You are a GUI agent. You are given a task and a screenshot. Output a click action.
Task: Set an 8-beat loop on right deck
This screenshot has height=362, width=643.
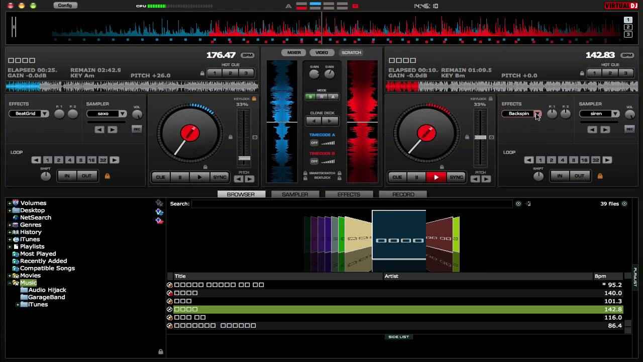pyautogui.click(x=573, y=160)
